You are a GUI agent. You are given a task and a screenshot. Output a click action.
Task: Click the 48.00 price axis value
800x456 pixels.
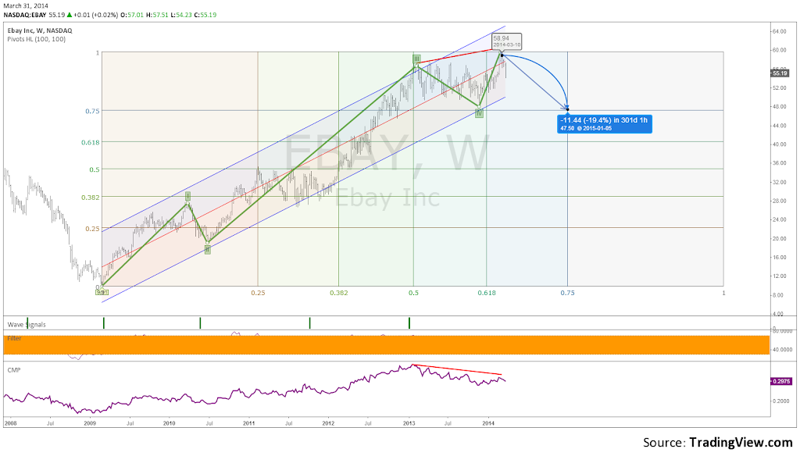tap(779, 107)
